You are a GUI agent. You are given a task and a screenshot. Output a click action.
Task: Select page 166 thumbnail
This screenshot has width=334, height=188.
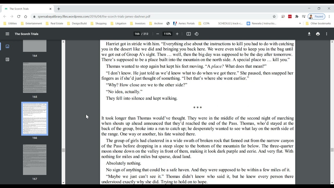tap(35, 119)
